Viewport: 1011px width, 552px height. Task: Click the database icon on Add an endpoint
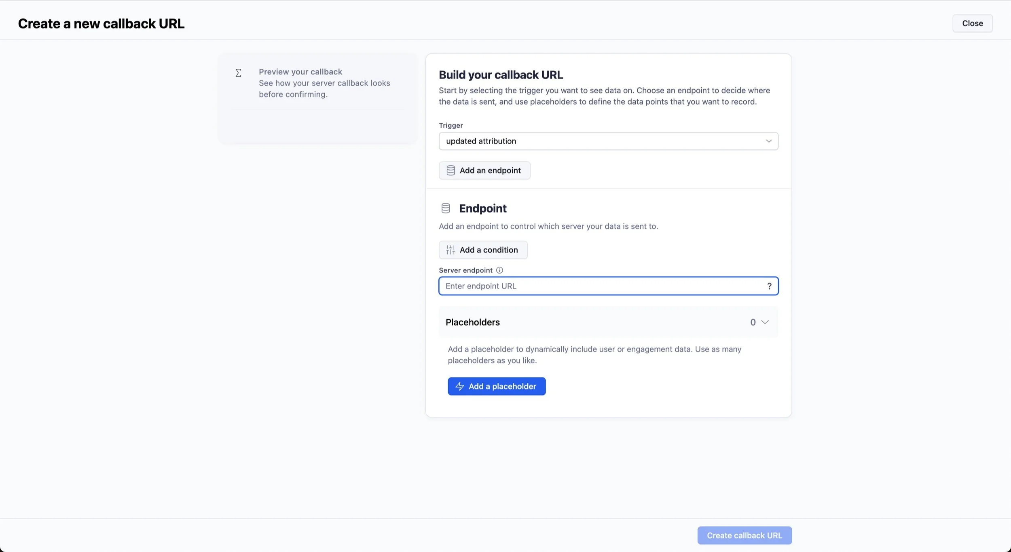[x=451, y=170]
